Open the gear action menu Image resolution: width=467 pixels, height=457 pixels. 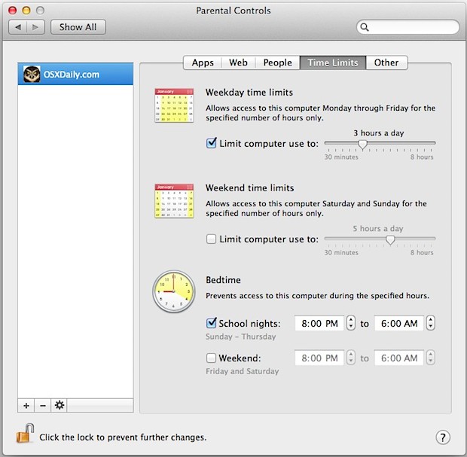pos(59,406)
